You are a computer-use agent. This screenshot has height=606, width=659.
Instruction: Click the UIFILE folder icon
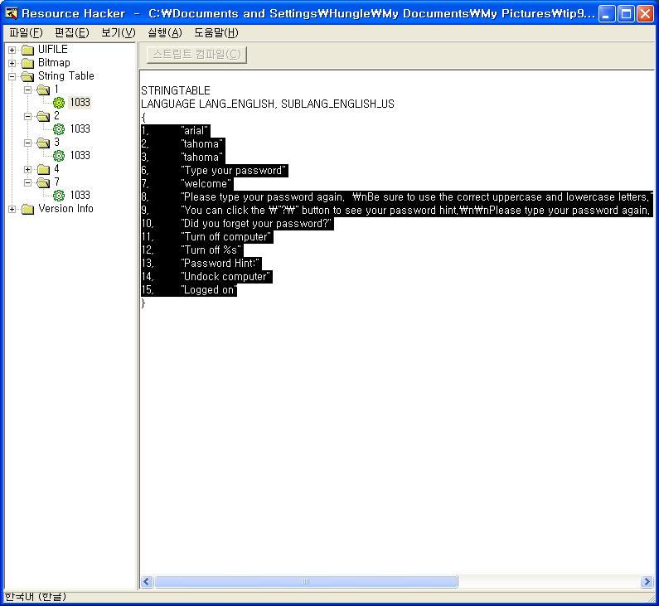28,50
